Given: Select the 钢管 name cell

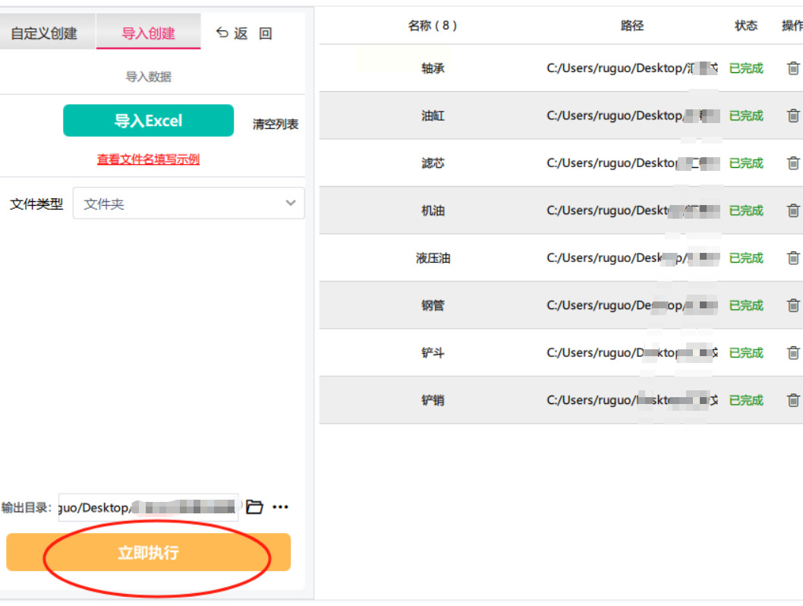Looking at the screenshot, I should [433, 305].
